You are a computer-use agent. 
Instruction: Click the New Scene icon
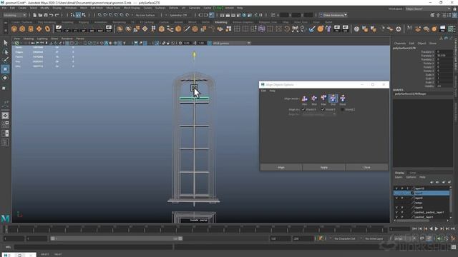pyautogui.click(x=34, y=15)
